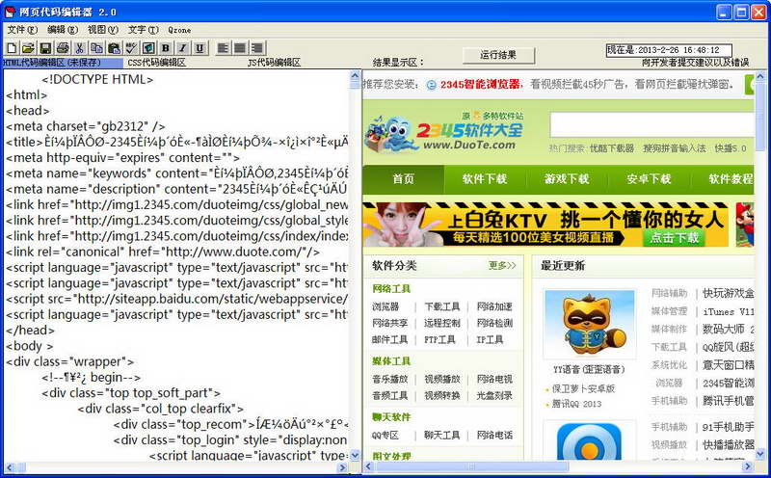Click the code editor horizontal scroll right arrow
The height and width of the screenshot is (478, 771).
point(343,467)
